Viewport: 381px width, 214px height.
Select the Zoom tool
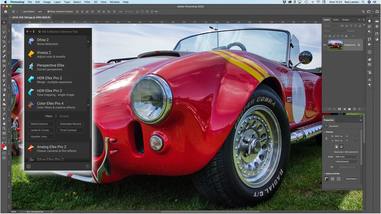[4, 128]
